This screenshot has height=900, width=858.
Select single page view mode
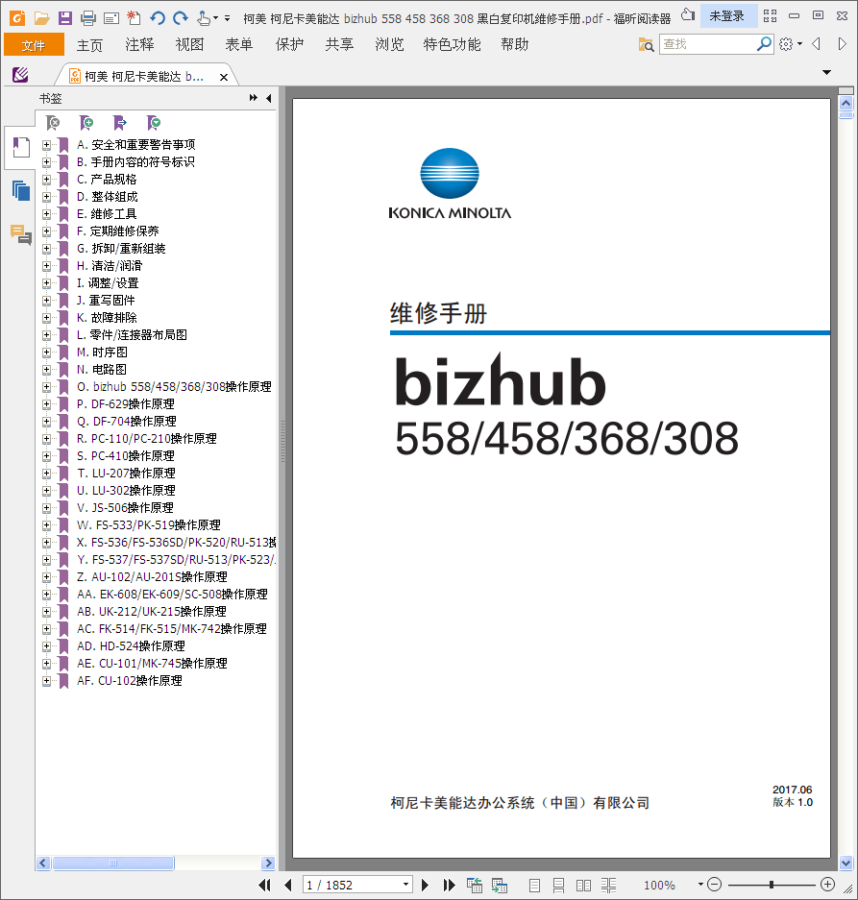click(534, 885)
